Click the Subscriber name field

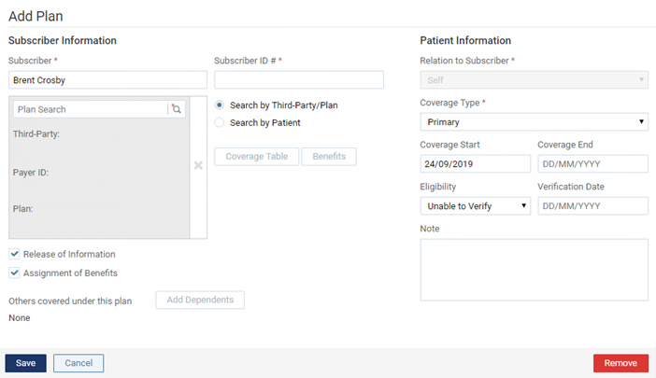(107, 79)
